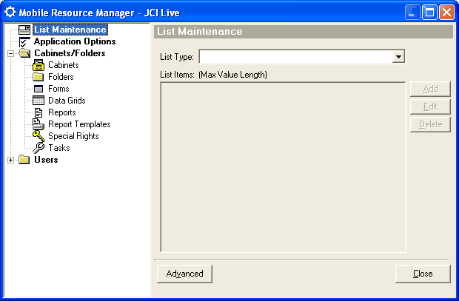This screenshot has width=459, height=301.
Task: Click the Delete button
Action: pyautogui.click(x=430, y=124)
